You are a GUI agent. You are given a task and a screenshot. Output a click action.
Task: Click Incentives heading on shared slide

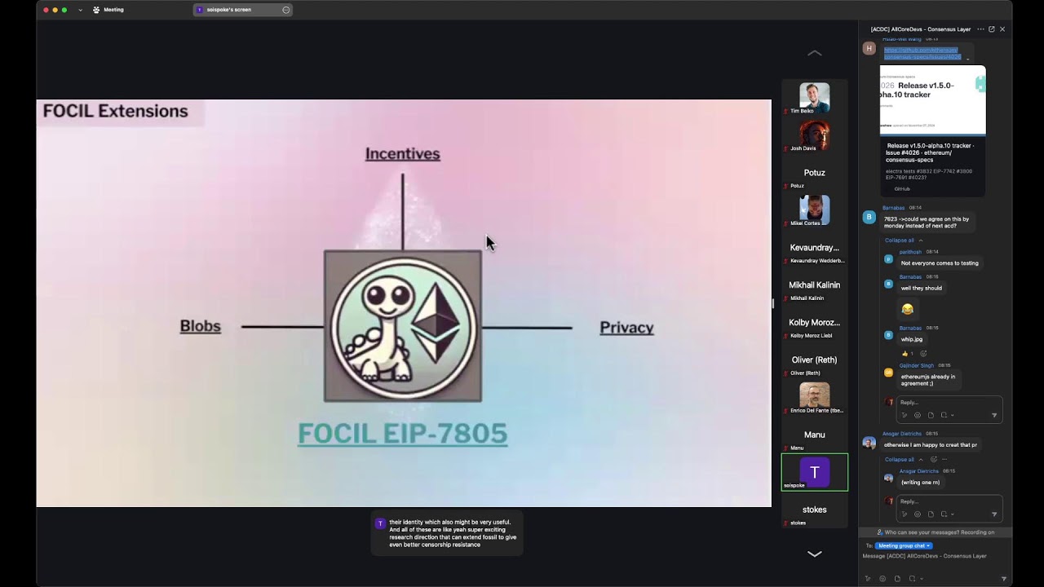(402, 153)
